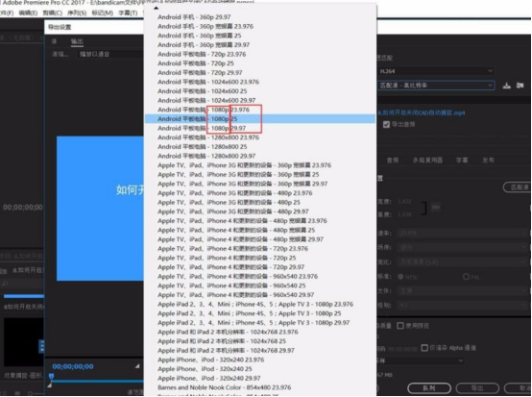532x397 pixels.
Task: Open the time interpolation dropdown near file size
Action: point(421,360)
